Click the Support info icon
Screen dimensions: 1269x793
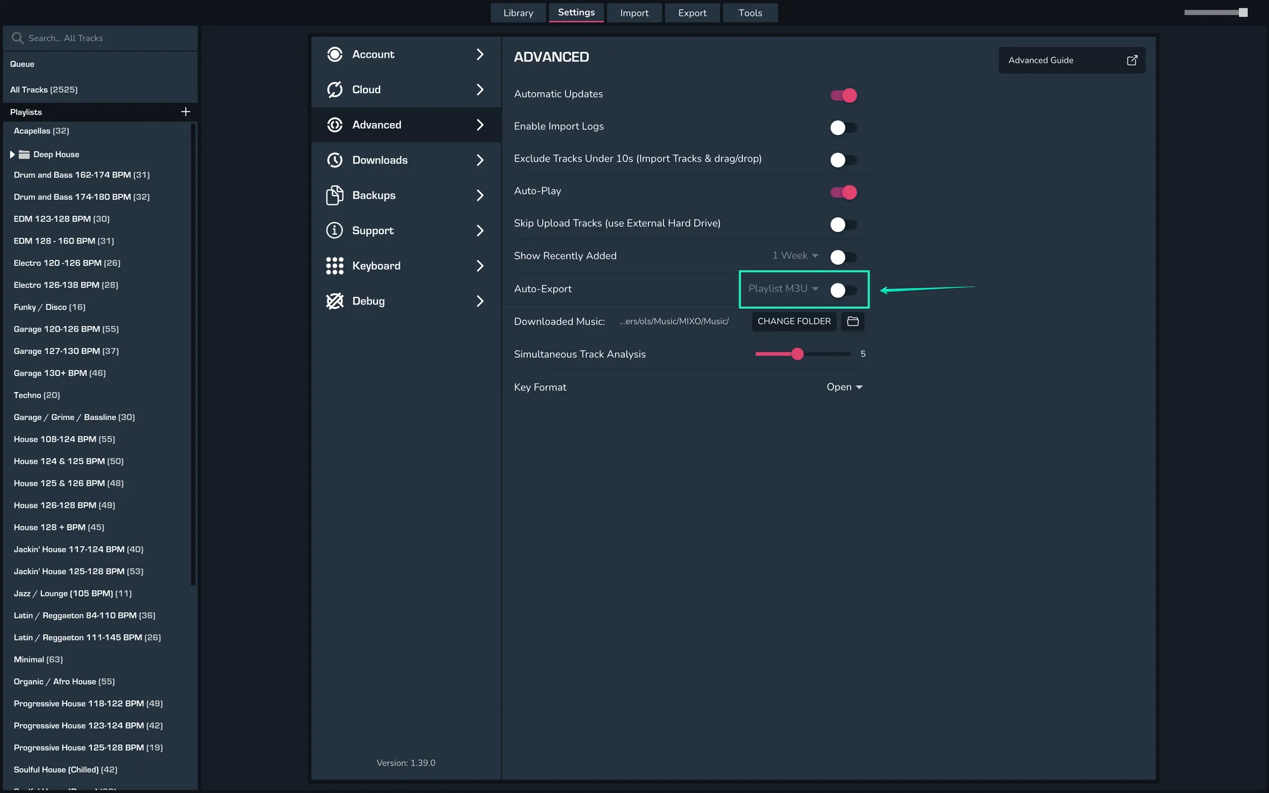tap(334, 230)
